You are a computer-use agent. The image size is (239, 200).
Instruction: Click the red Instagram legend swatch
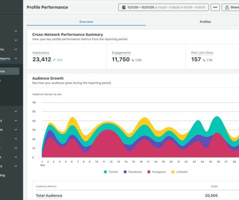pos(149,172)
